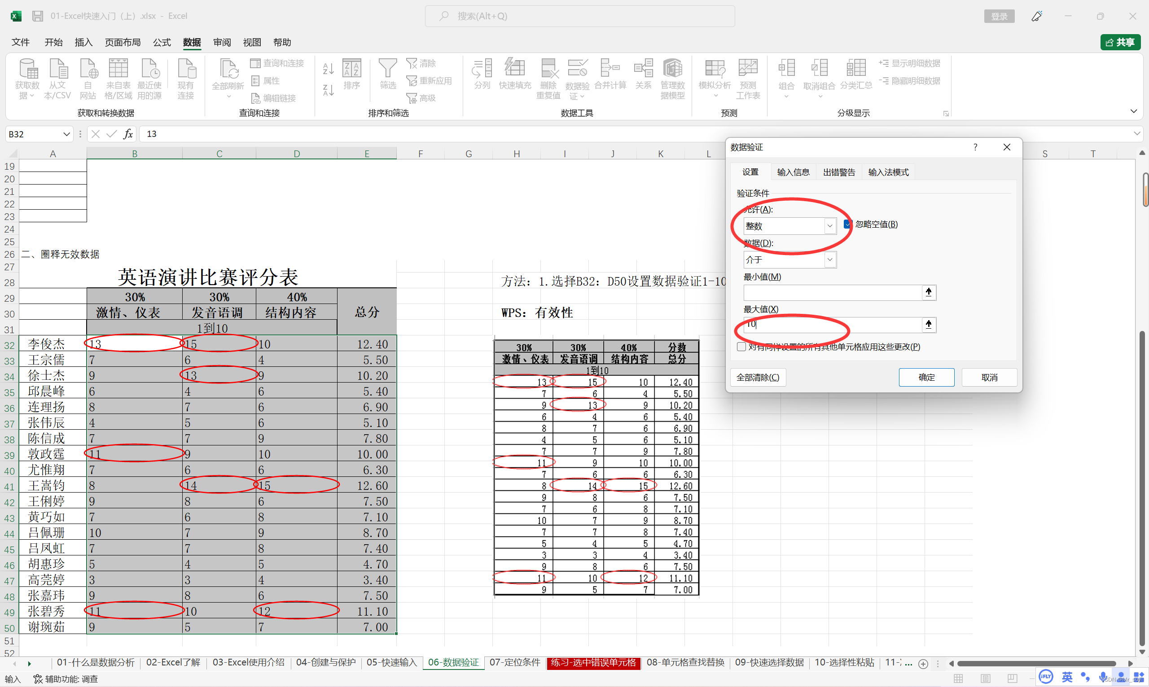Click the Share (共享) button
The image size is (1149, 687).
[1120, 42]
